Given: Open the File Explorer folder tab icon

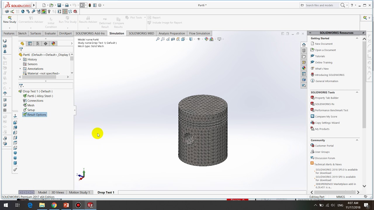Looking at the screenshot, I should coord(304,56).
